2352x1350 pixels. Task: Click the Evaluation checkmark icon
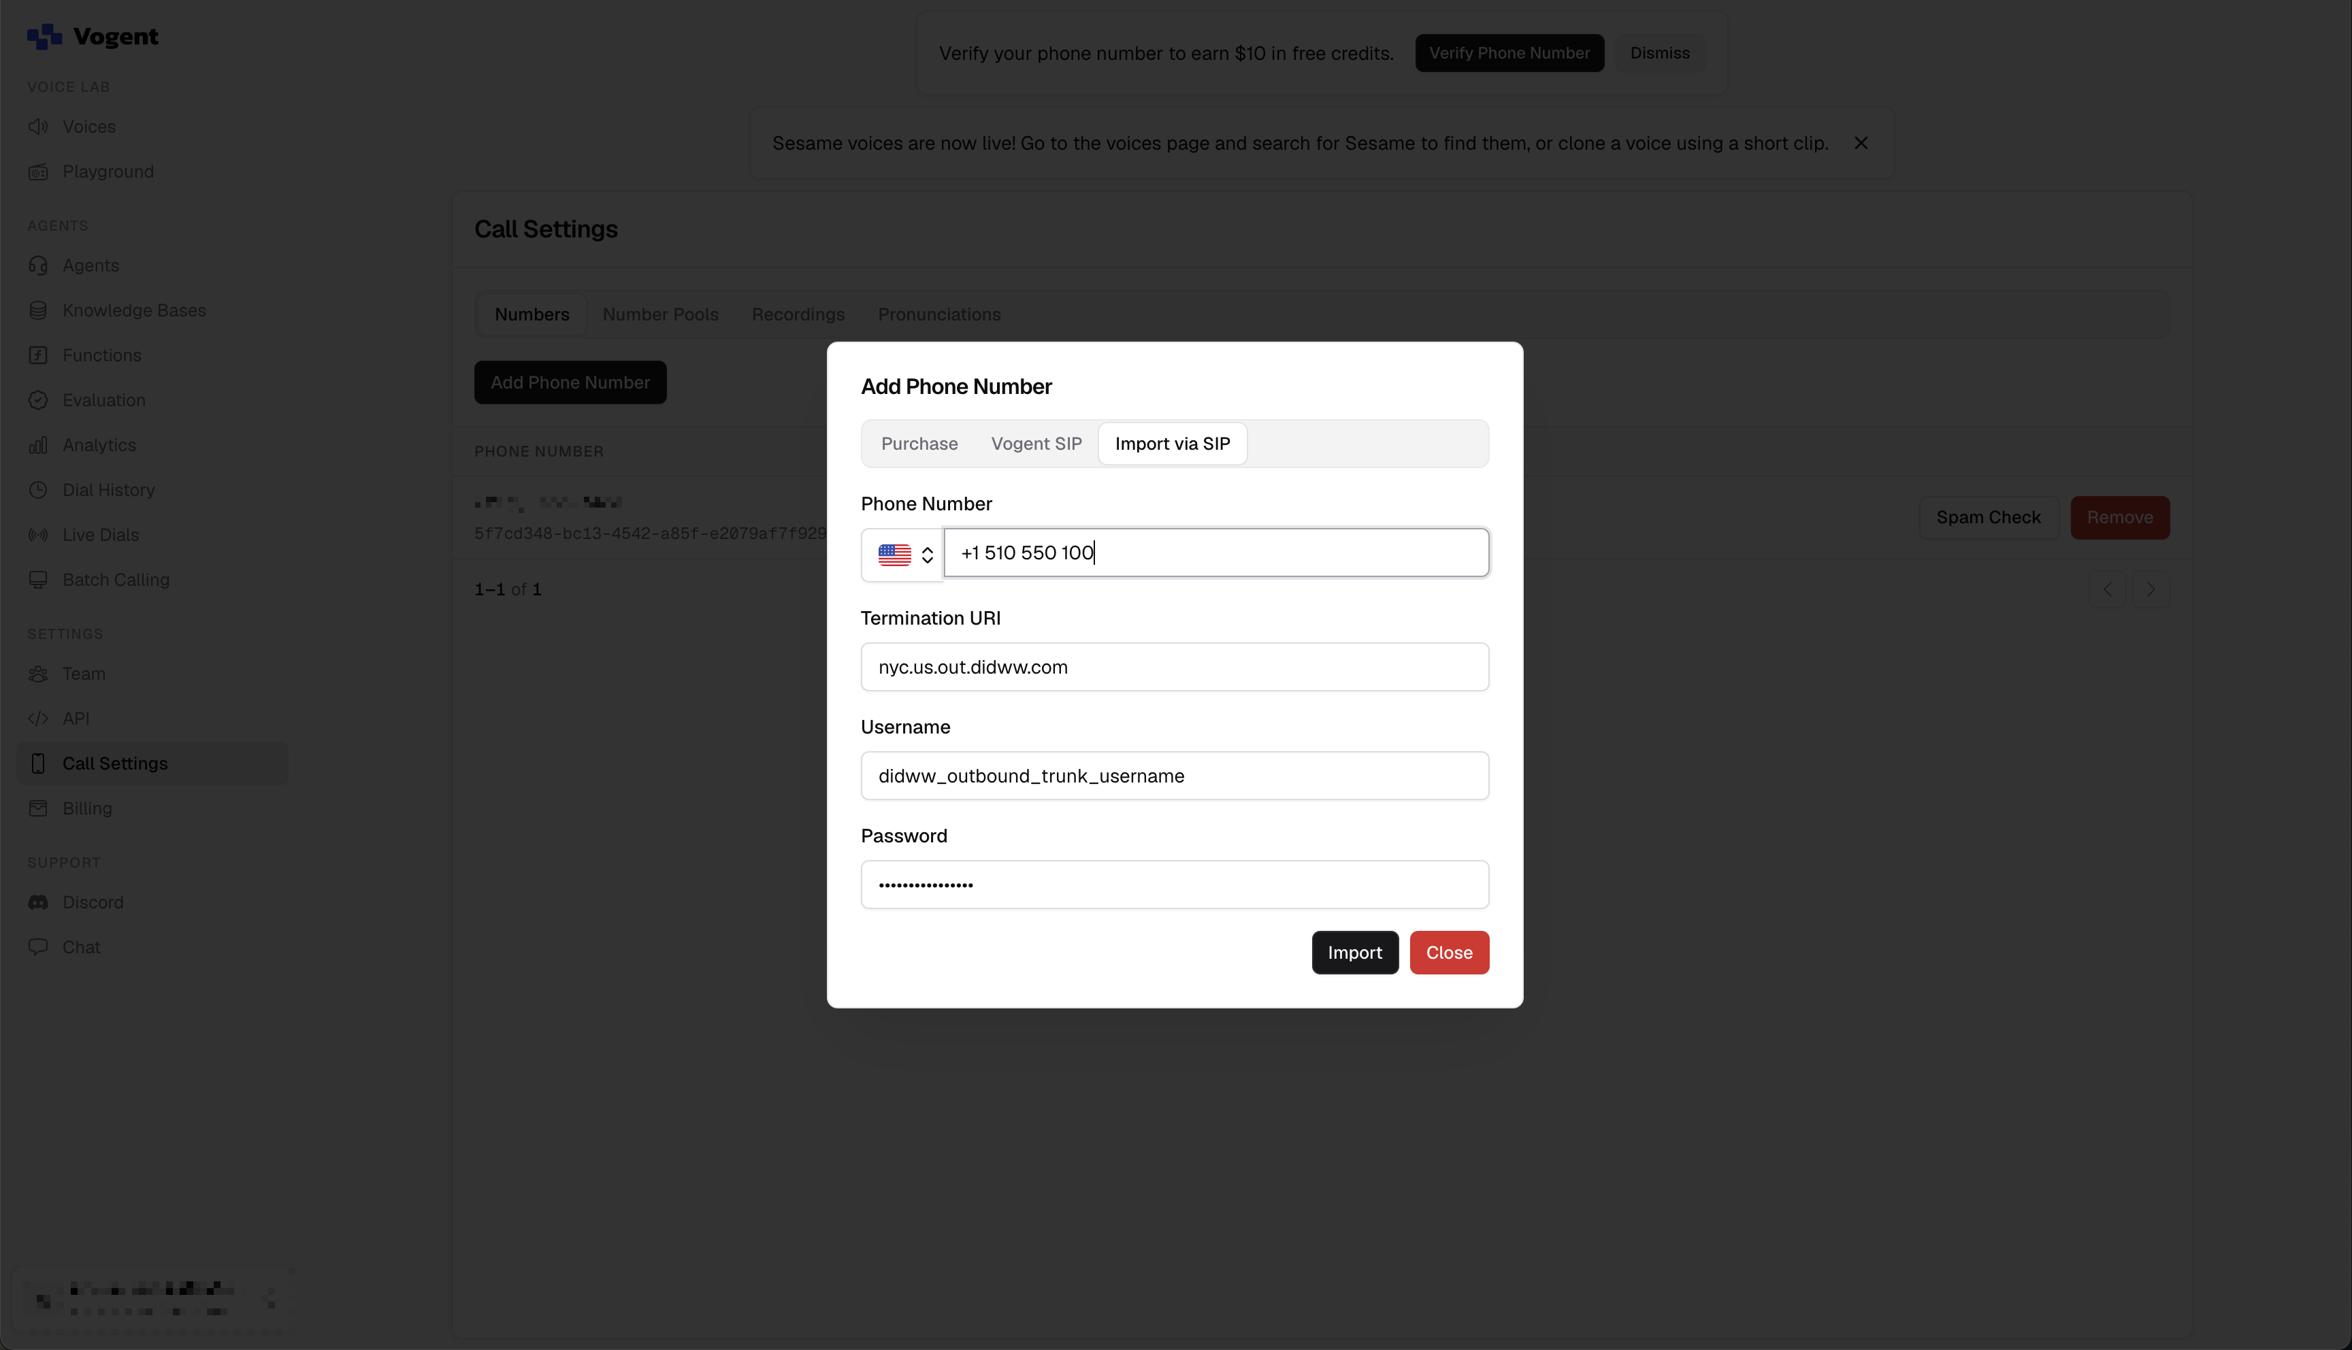(38, 401)
